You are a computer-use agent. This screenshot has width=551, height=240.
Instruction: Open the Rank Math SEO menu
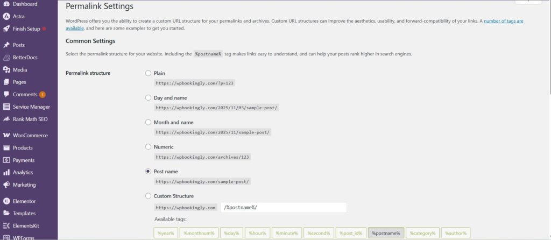coord(30,119)
